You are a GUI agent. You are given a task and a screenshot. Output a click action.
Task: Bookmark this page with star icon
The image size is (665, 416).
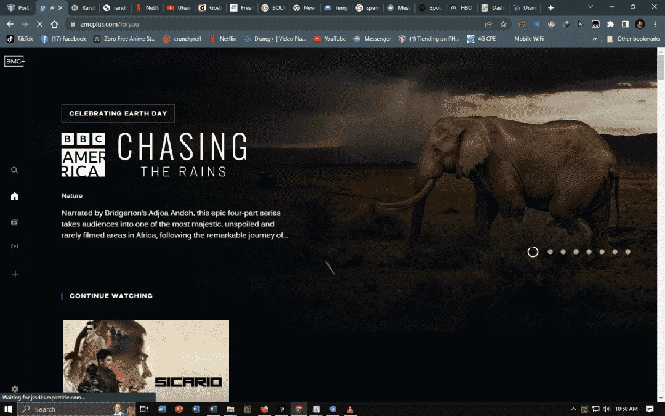(x=504, y=24)
